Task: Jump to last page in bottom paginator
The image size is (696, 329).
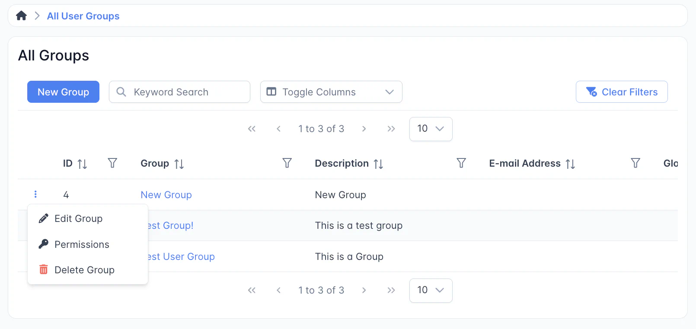Action: [x=391, y=290]
